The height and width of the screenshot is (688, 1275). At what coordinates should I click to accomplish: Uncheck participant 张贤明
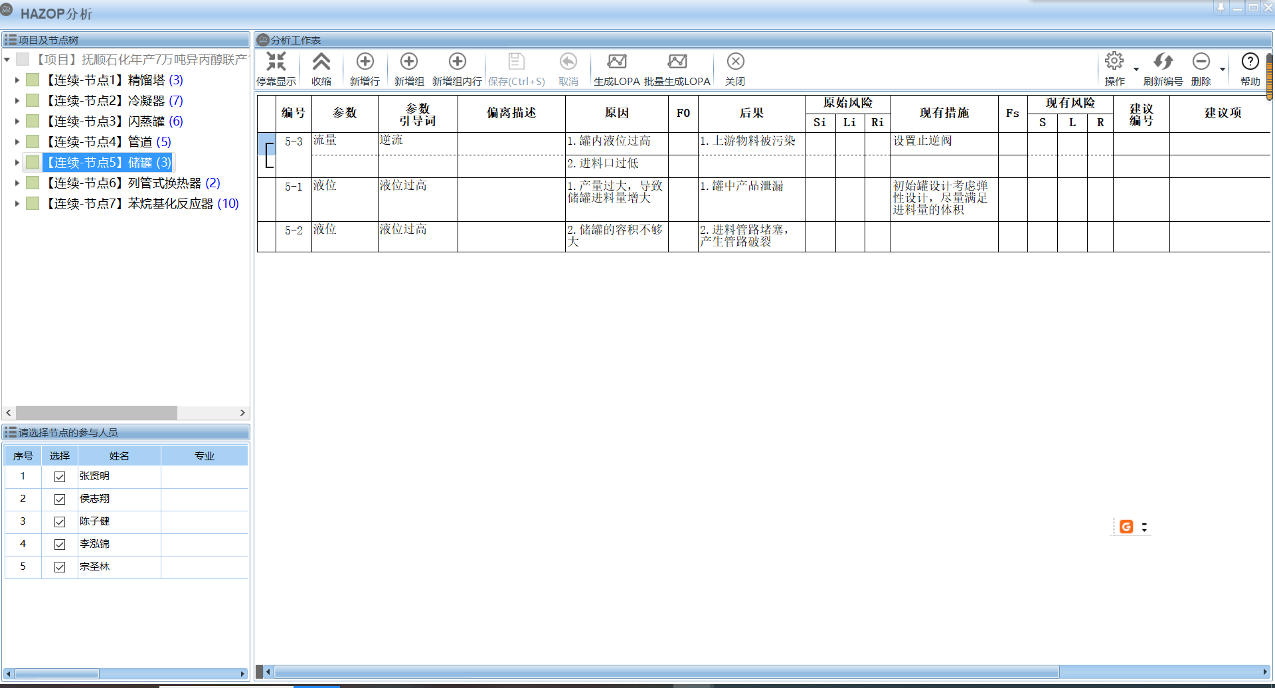(x=60, y=477)
